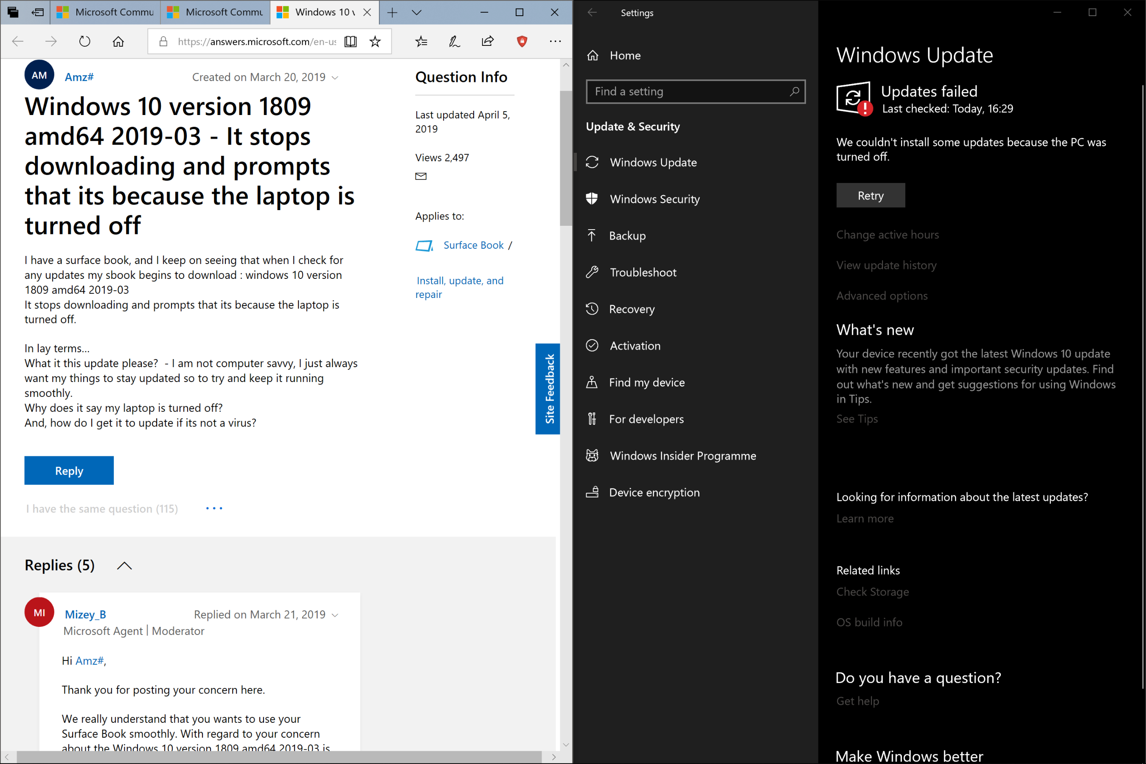Open Edge Settings and more menu
Image resolution: width=1146 pixels, height=764 pixels.
555,42
